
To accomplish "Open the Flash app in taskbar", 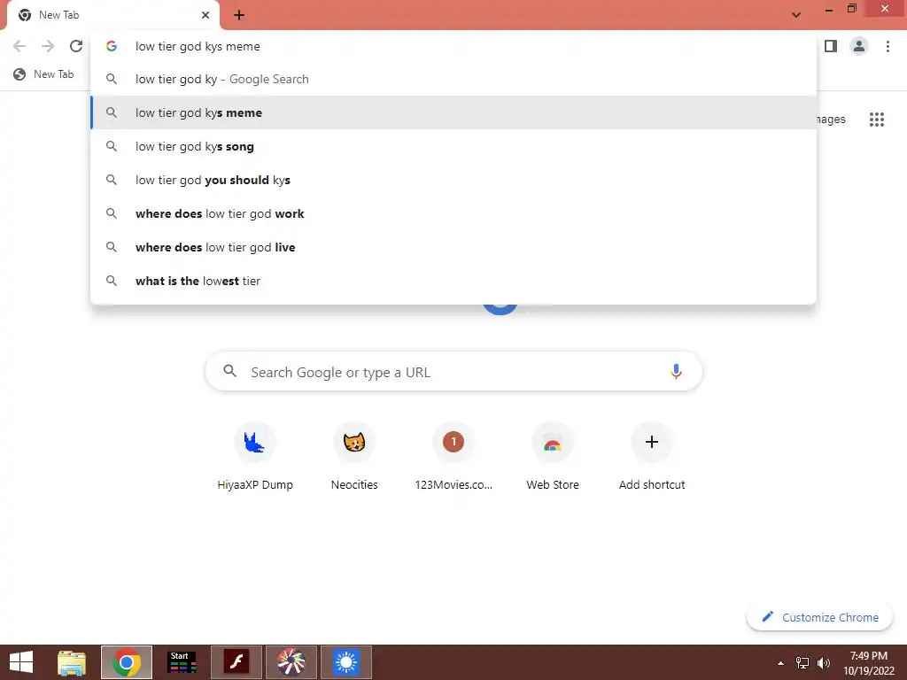I will tap(236, 662).
